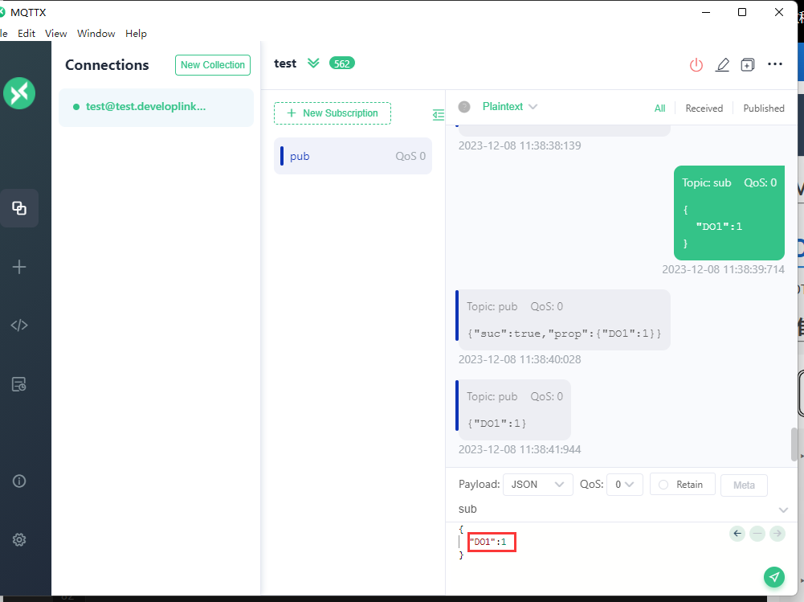Minimize the MQTTX window
This screenshot has width=804, height=602.
click(x=705, y=12)
